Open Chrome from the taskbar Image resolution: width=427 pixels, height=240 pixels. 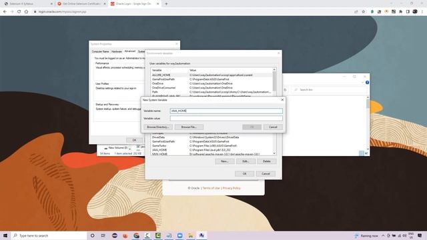(136, 235)
